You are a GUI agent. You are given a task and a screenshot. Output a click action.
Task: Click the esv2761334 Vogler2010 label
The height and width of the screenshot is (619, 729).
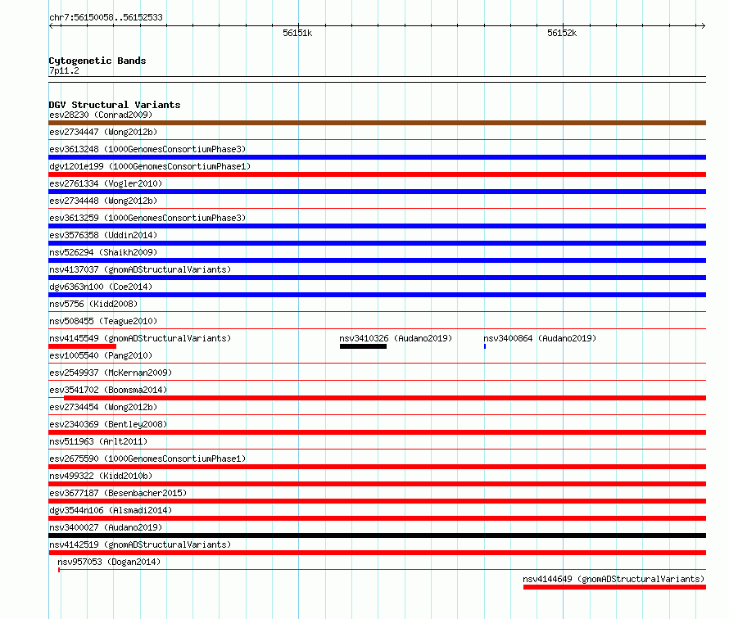(106, 183)
